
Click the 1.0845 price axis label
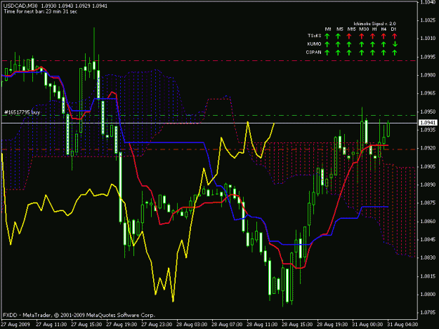(x=428, y=239)
